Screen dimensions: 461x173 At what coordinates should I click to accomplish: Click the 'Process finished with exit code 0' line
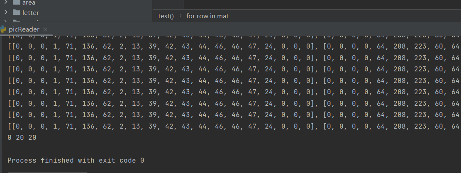[76, 160]
